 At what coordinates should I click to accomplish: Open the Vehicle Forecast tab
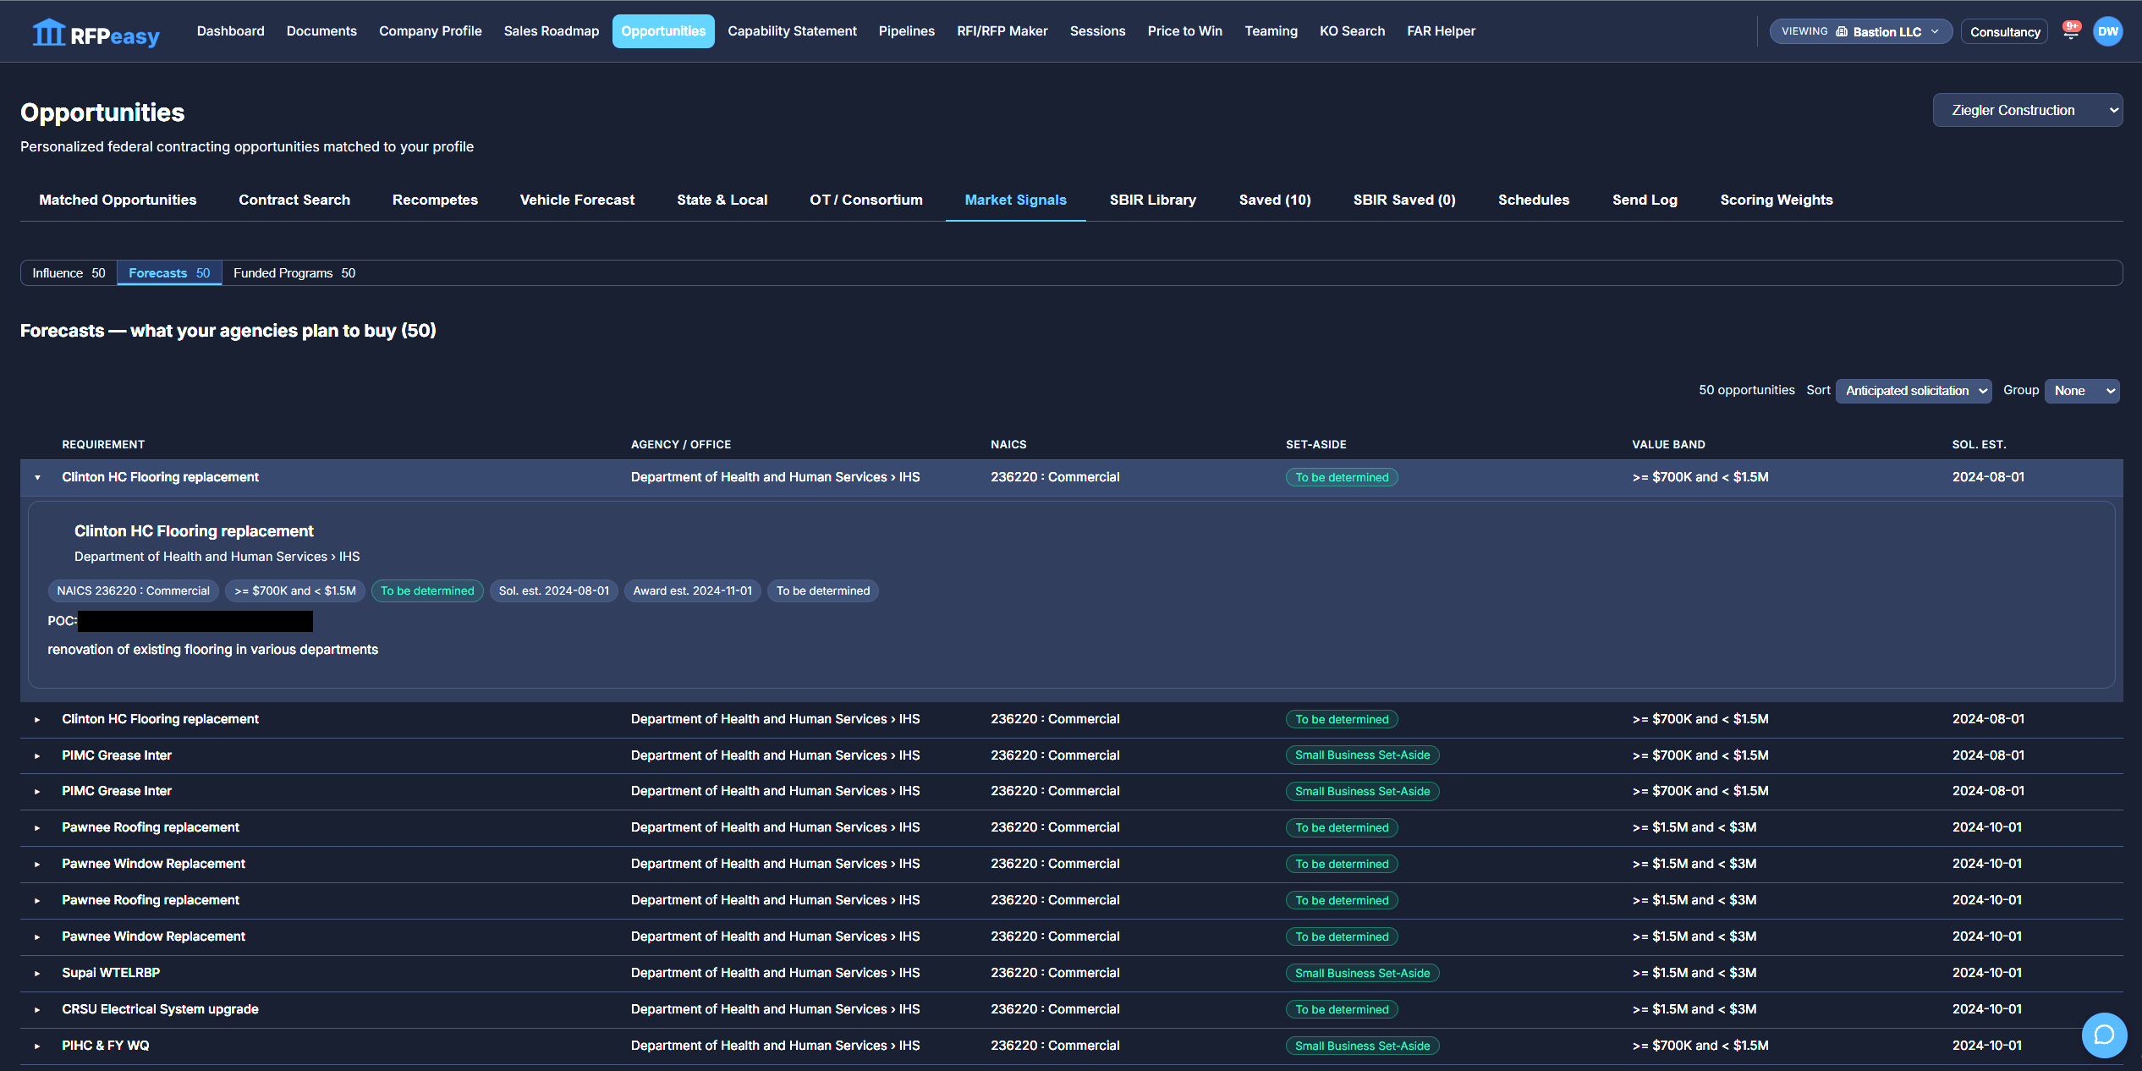pos(577,200)
